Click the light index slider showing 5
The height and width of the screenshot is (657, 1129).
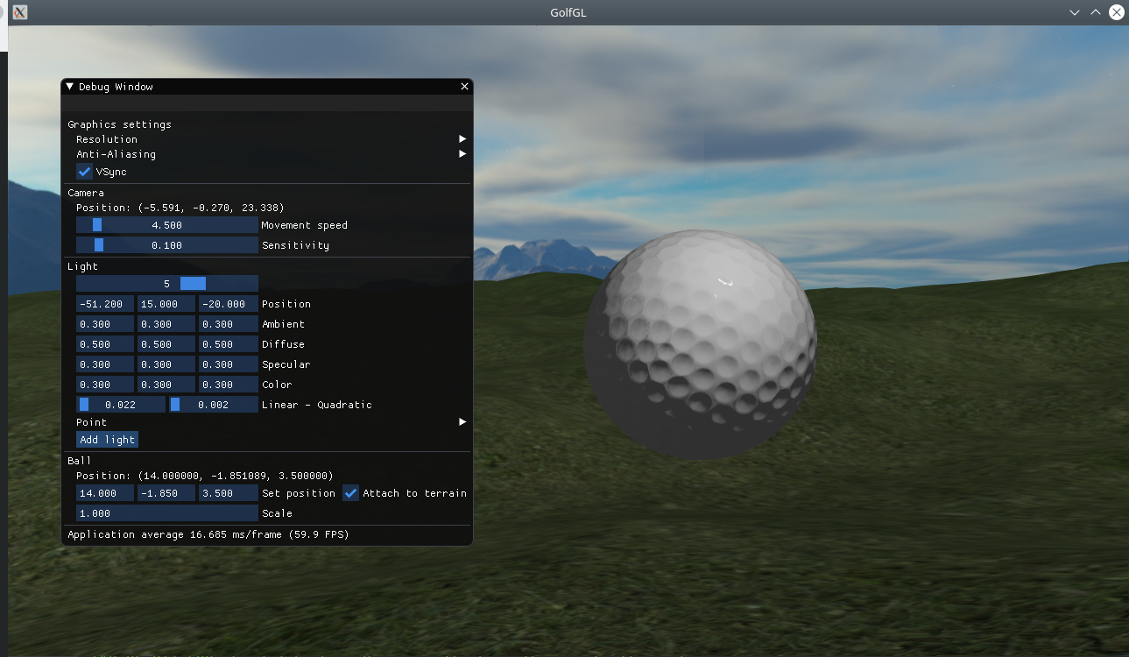click(x=167, y=284)
